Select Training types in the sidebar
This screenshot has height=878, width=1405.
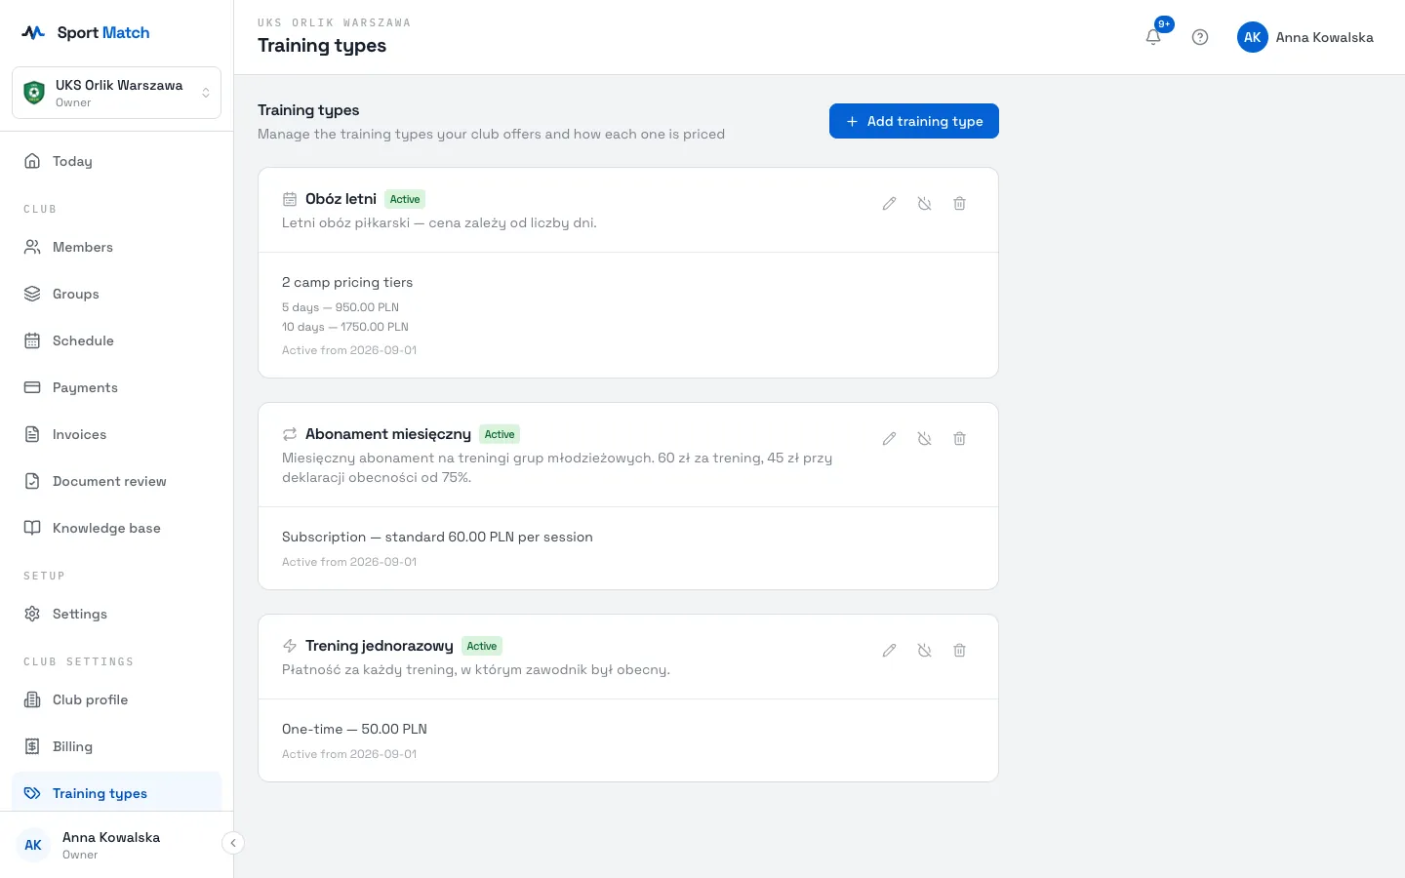(116, 793)
